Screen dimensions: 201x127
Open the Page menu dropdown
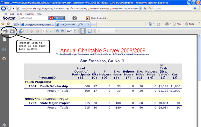coord(178,24)
